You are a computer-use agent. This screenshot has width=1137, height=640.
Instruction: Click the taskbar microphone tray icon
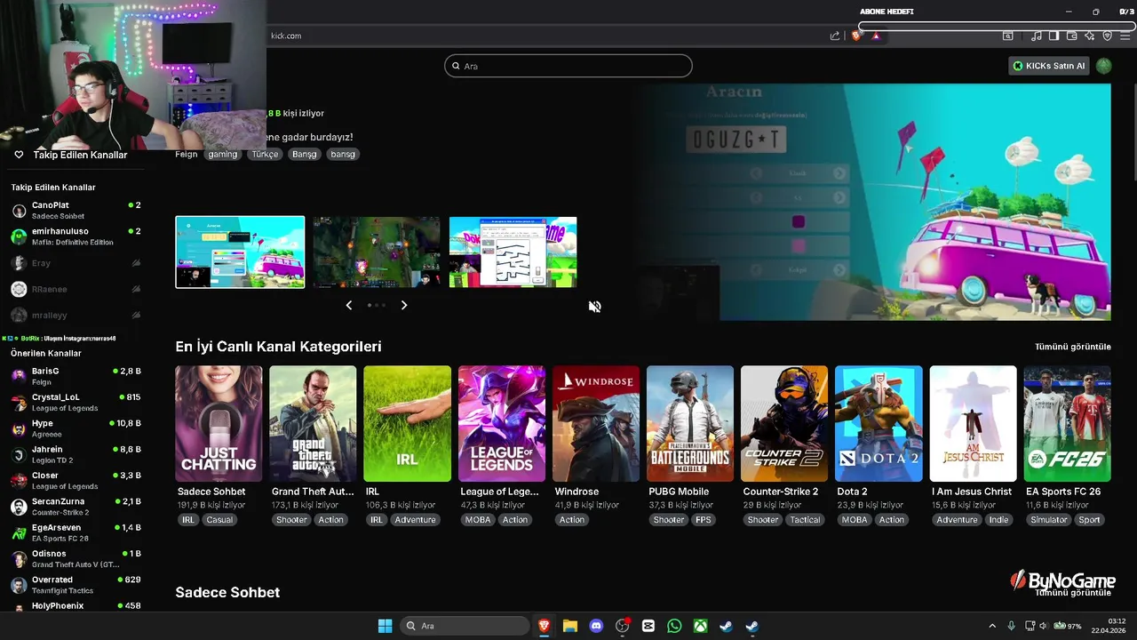point(1011,626)
